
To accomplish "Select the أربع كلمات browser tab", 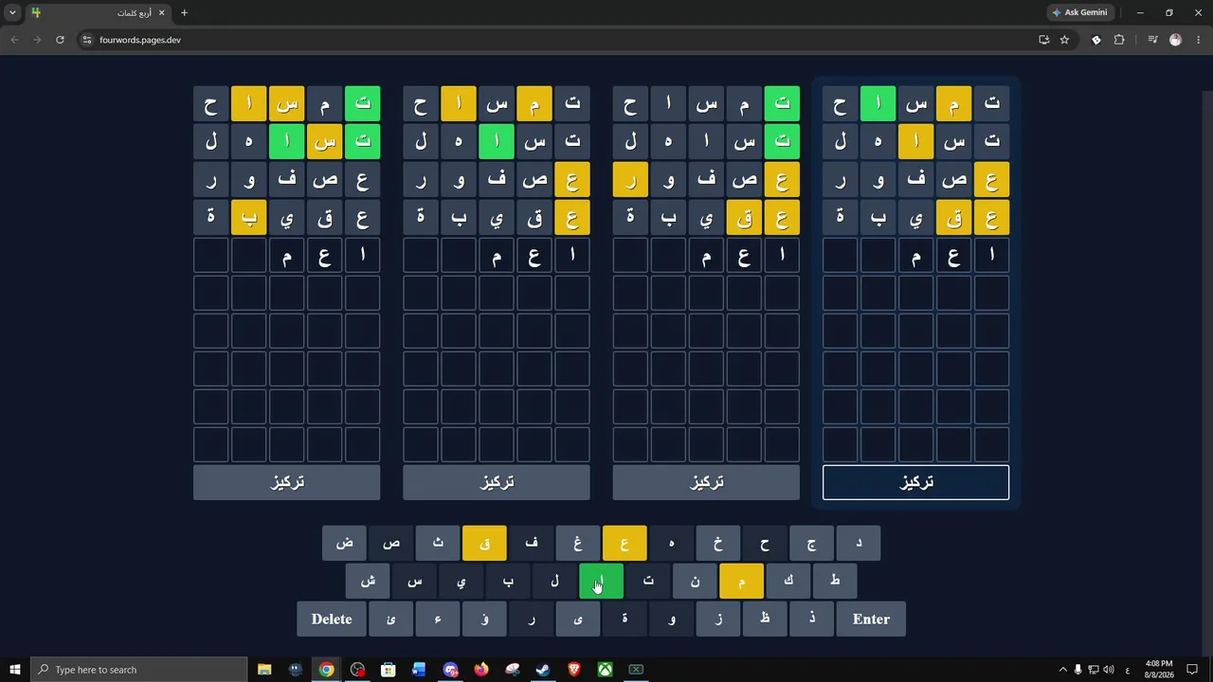I will click(x=99, y=12).
